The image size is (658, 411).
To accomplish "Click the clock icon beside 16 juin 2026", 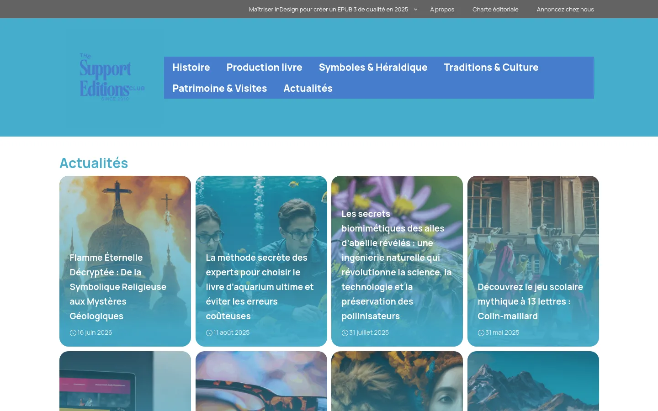I will 73,333.
